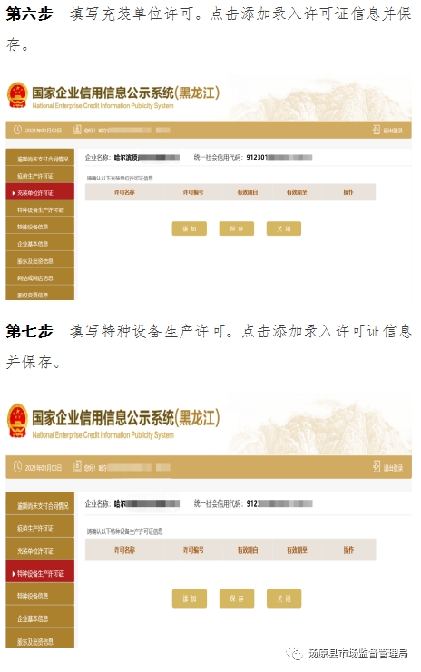Click 添加 button under the 特种设备生产 permit table
This screenshot has width=421, height=672.
click(189, 599)
